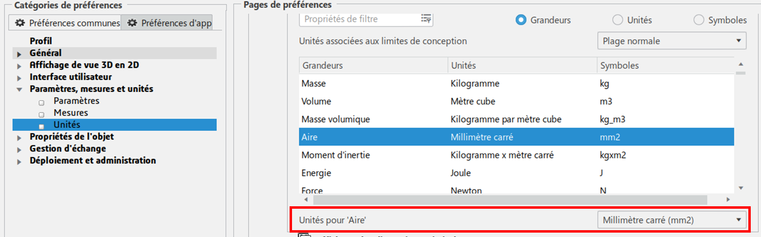Click in the Propriétés de filtre field
The image size is (761, 237).
(360, 19)
